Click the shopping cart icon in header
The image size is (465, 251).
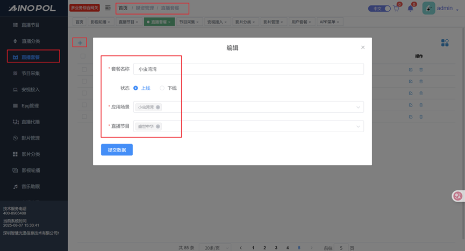click(x=397, y=9)
